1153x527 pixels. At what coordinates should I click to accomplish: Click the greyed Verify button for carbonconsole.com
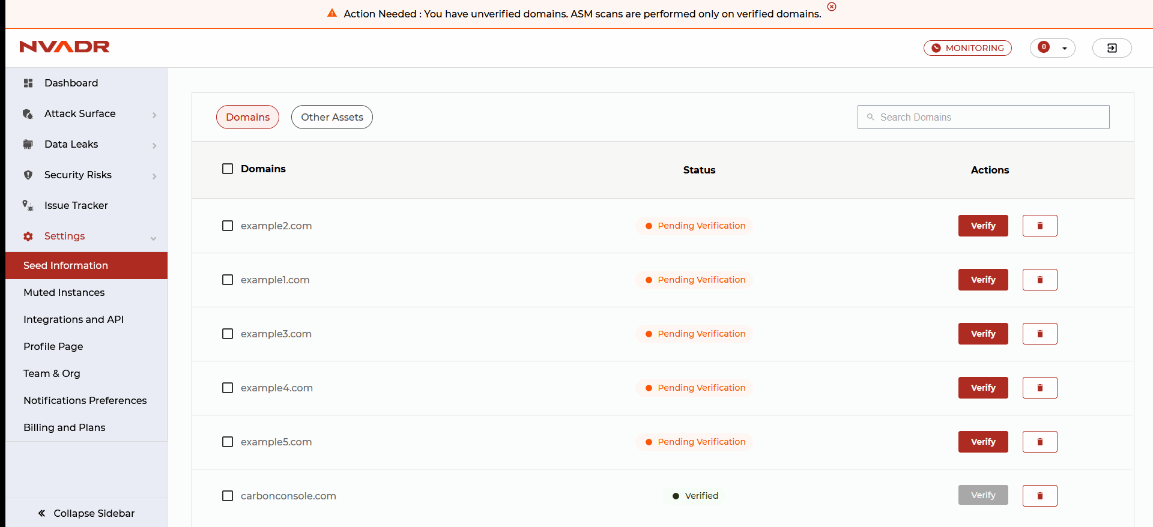coord(983,495)
